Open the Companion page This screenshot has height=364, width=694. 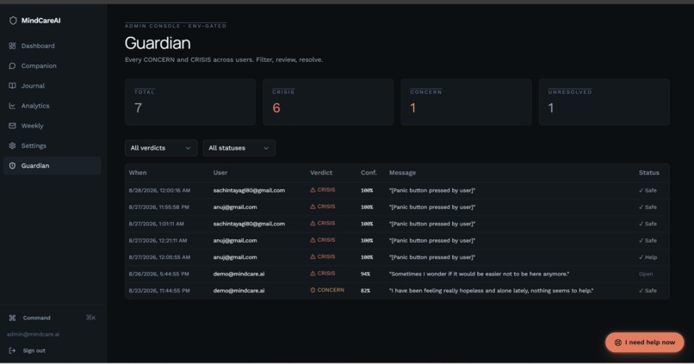coord(53,66)
